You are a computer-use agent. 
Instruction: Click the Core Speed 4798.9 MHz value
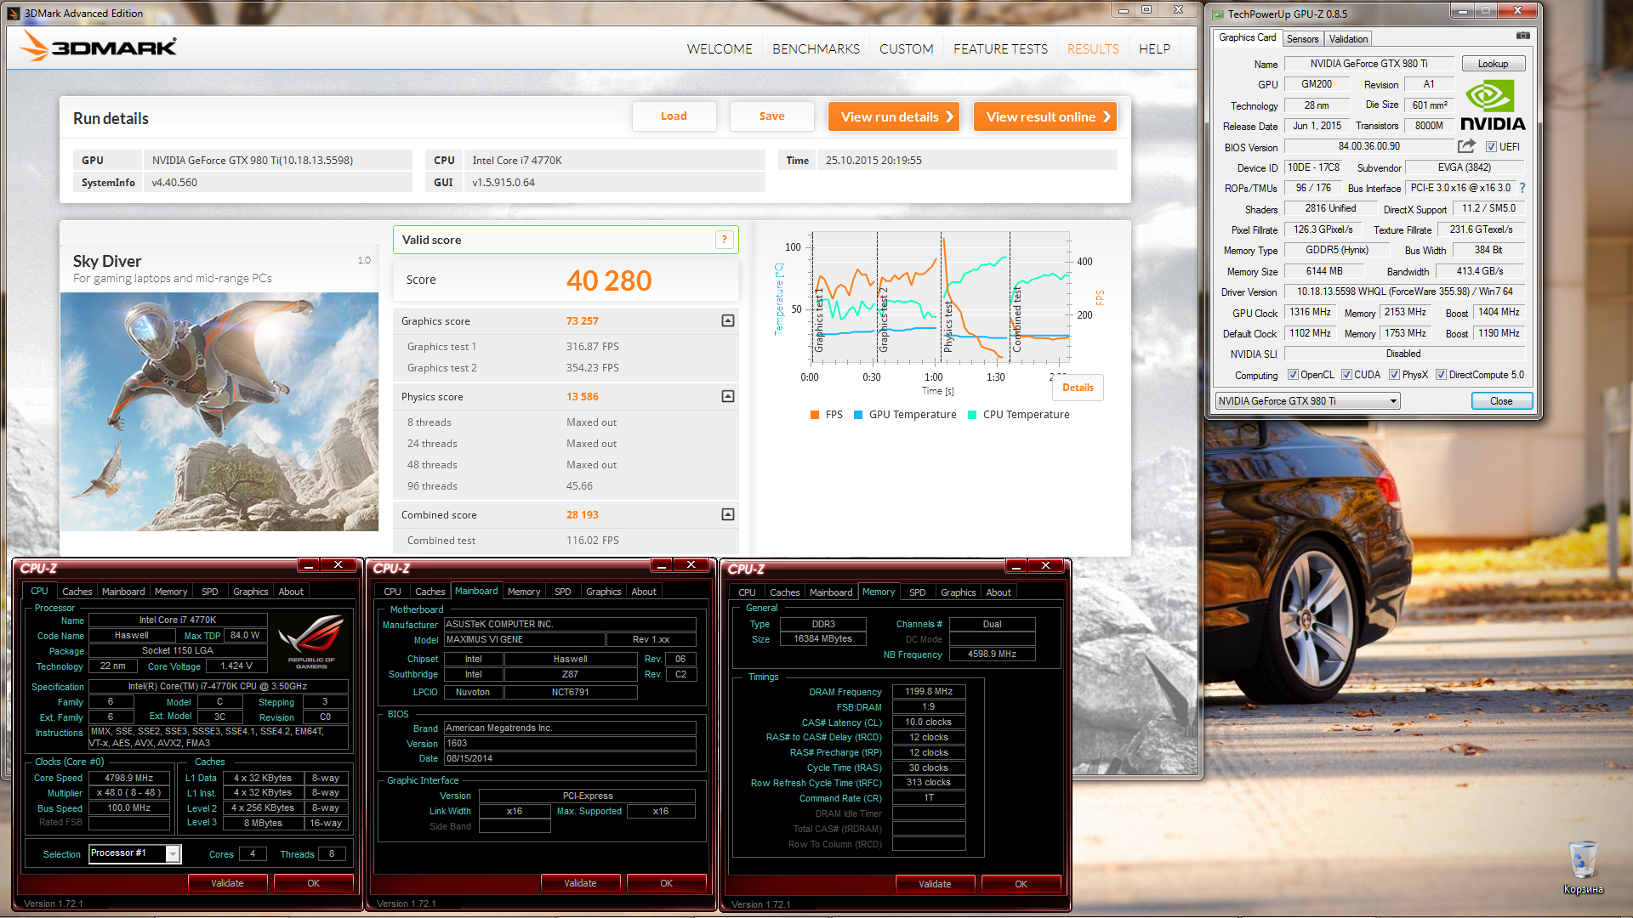[x=129, y=778]
